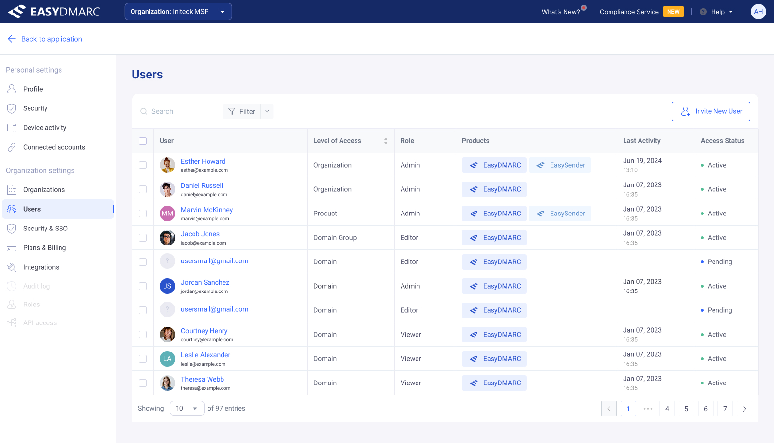Click the EasyDMARC logo
Image resolution: width=774 pixels, height=444 pixels.
pyautogui.click(x=54, y=12)
